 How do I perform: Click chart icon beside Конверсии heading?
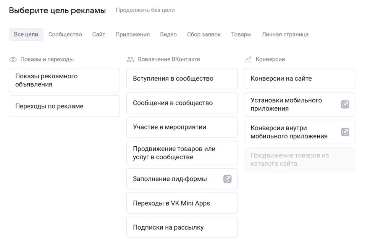[x=248, y=60]
